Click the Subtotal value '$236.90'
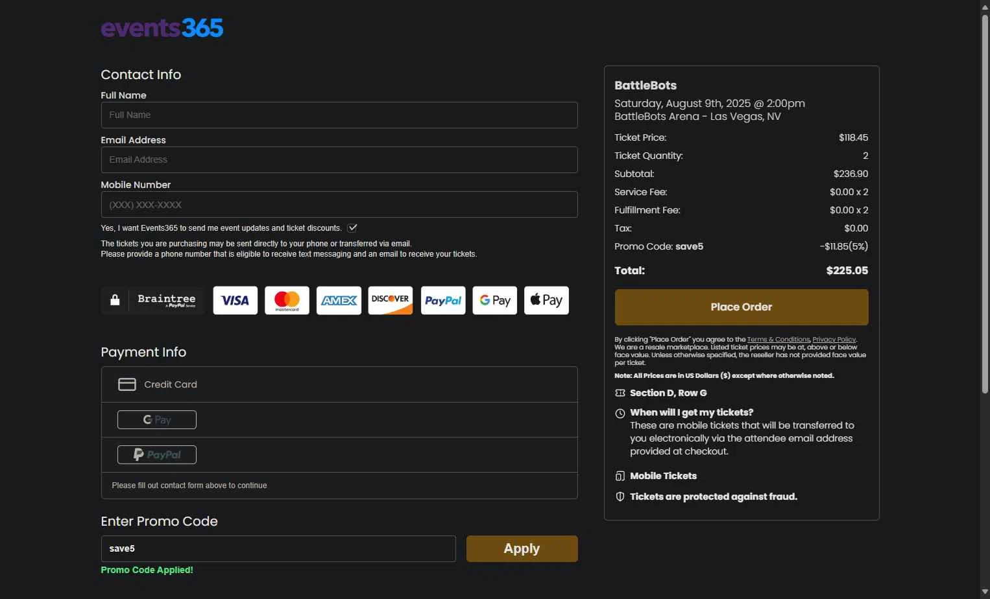 click(x=851, y=174)
